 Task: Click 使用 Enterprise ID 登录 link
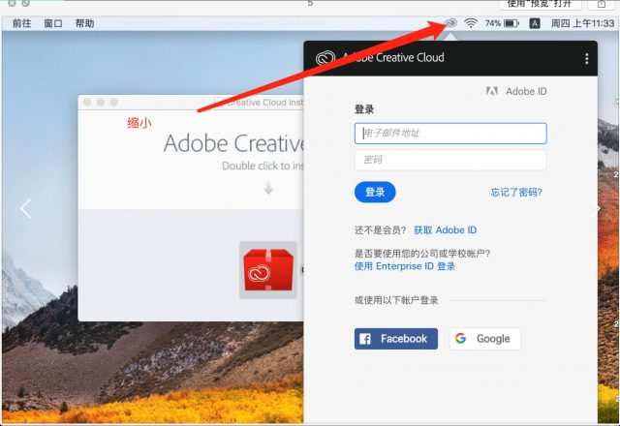click(x=405, y=266)
